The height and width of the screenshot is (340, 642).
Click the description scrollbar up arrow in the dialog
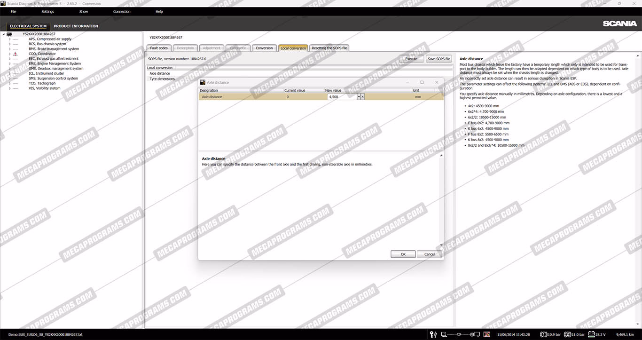pos(441,156)
